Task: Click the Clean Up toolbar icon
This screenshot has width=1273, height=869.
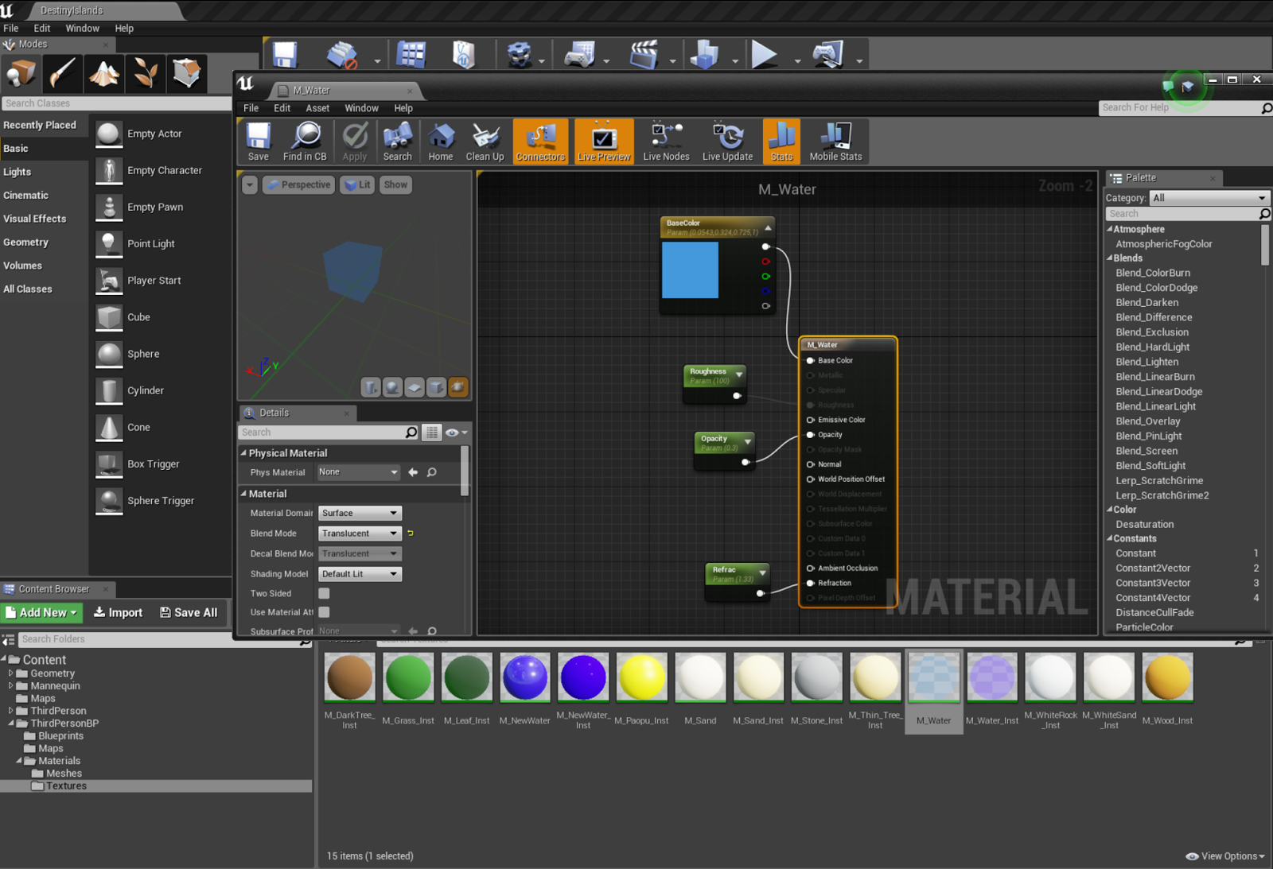Action: click(x=485, y=141)
